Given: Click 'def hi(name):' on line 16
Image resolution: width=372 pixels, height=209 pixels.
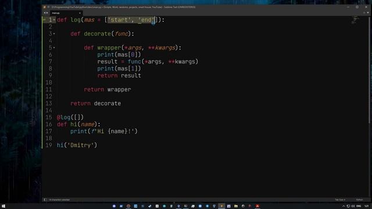Looking at the screenshot, I should tap(78, 124).
